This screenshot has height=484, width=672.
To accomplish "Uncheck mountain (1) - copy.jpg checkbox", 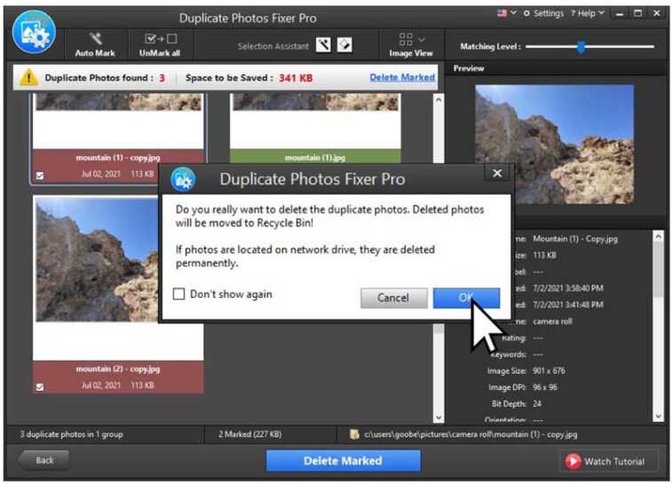I will tap(40, 176).
